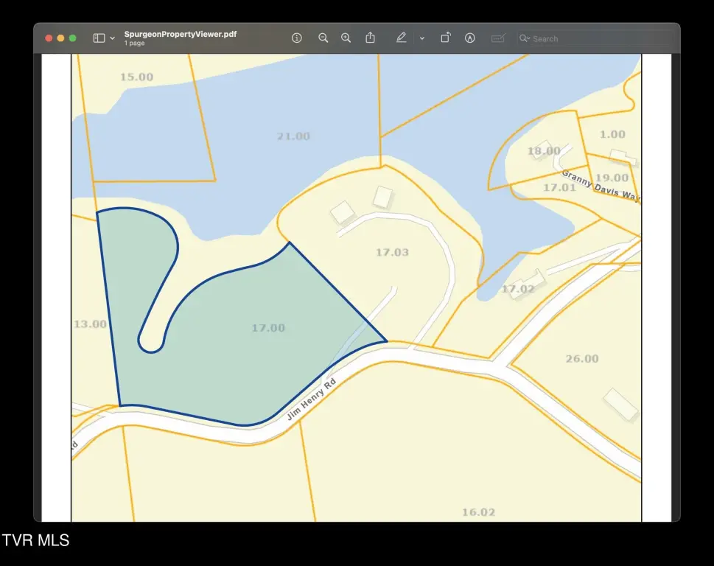Expand the highlight color dropdown arrow

[422, 38]
